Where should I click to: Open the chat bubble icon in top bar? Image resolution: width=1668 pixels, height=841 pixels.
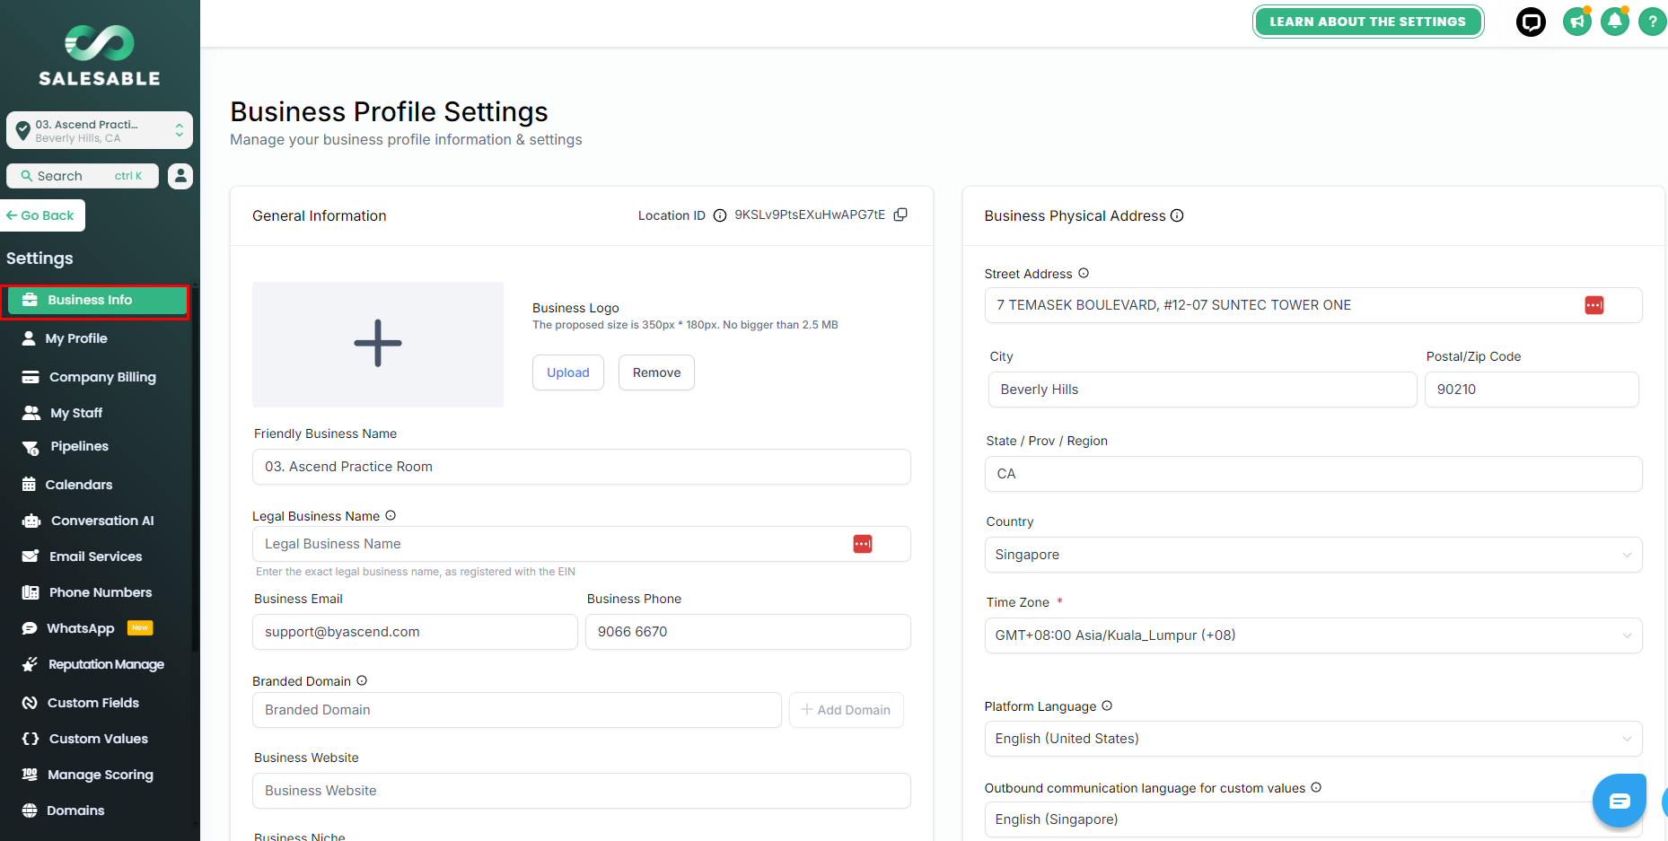pos(1531,22)
